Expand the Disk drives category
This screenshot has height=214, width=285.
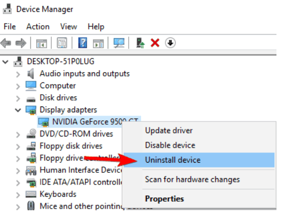[18, 98]
